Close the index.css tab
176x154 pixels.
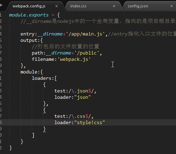click(x=114, y=6)
